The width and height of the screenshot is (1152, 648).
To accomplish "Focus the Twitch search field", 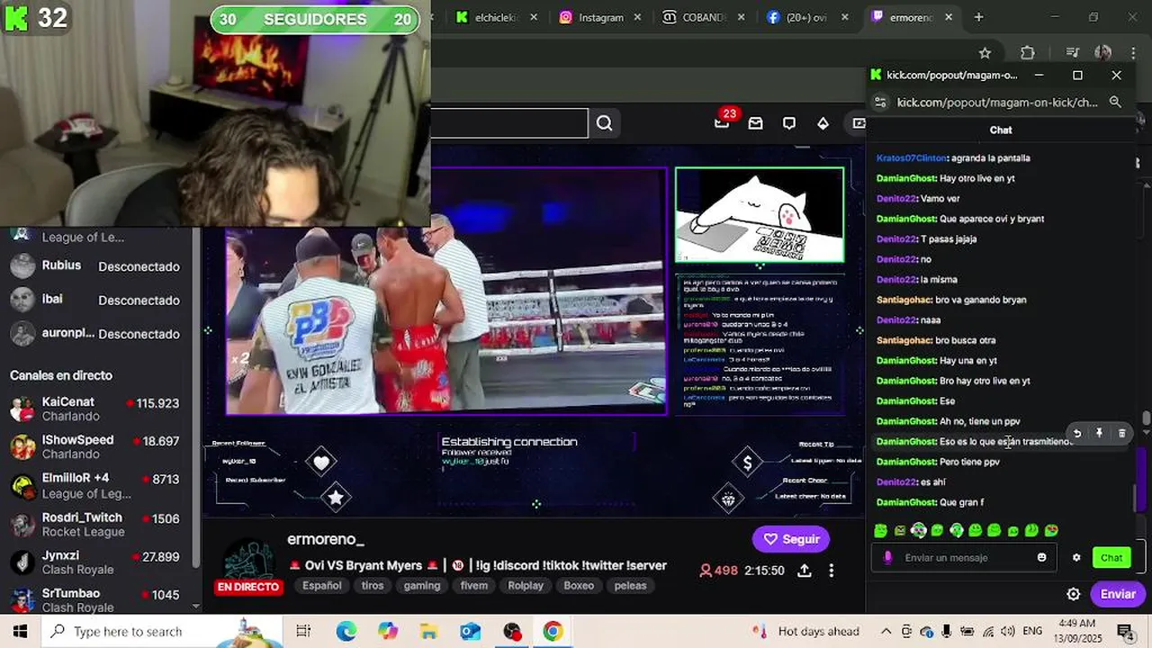I will (509, 123).
